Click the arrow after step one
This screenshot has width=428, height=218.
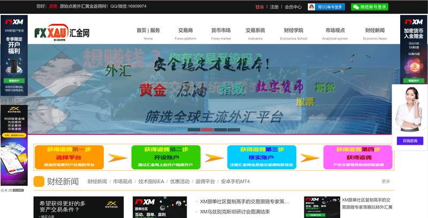click(118, 158)
